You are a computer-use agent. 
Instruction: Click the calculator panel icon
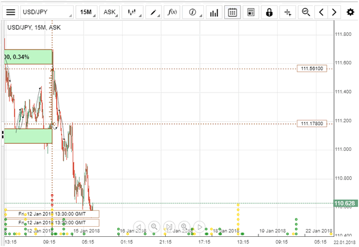[x=251, y=12]
